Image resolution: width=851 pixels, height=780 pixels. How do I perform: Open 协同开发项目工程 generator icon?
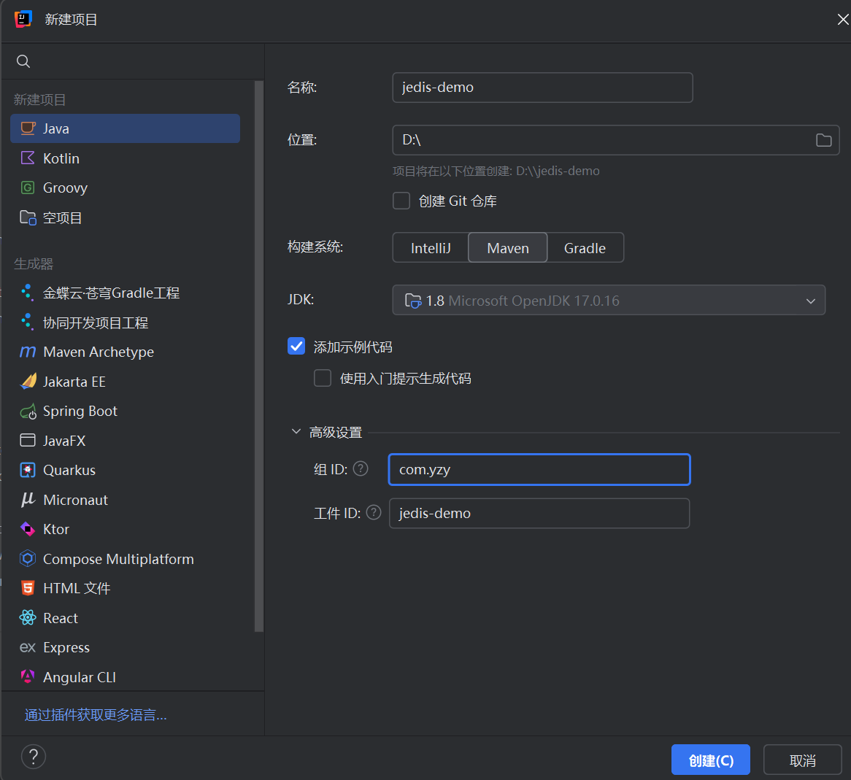point(27,323)
